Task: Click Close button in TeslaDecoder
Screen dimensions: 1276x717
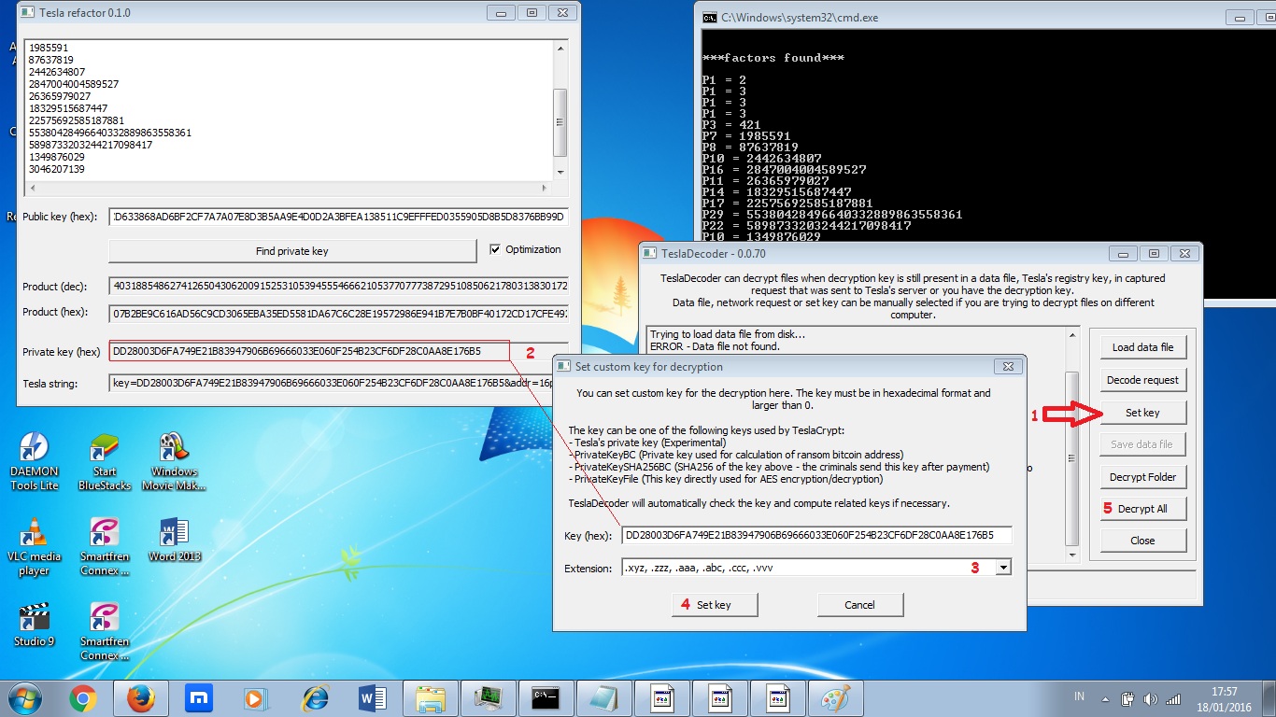Action: (x=1142, y=541)
